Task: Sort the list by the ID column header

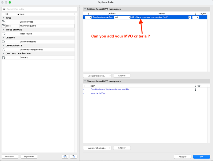Action: coord(7,14)
